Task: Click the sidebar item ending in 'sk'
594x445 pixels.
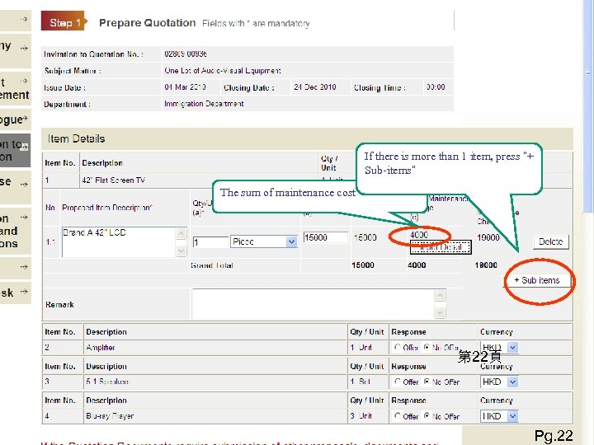Action: [x=15, y=292]
